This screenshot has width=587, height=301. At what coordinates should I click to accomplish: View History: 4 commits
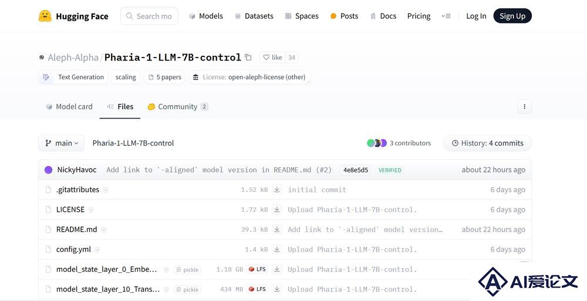[x=487, y=143]
